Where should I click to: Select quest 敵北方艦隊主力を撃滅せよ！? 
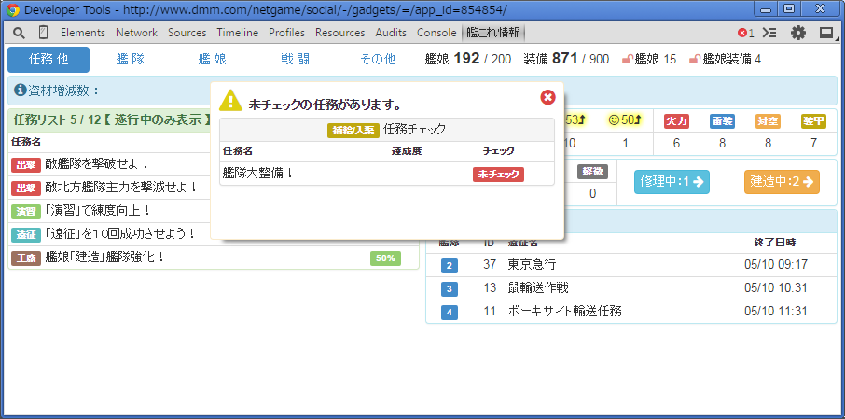click(120, 188)
